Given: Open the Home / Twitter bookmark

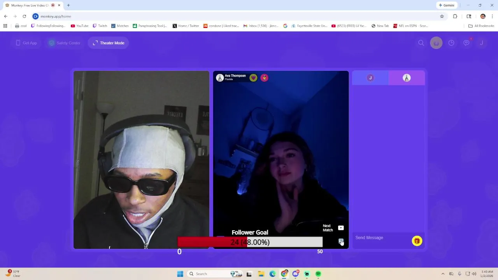Looking at the screenshot, I should [x=186, y=26].
